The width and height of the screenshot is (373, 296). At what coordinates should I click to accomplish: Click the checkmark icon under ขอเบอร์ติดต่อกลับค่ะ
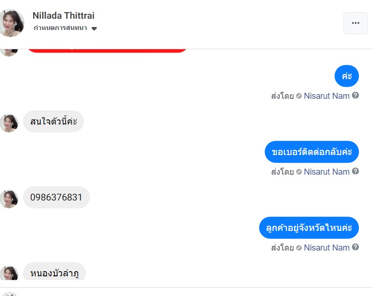coord(299,172)
